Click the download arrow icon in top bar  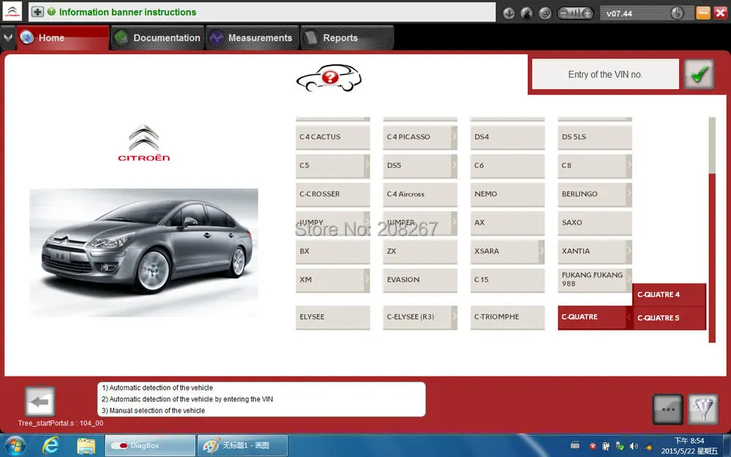click(x=509, y=13)
